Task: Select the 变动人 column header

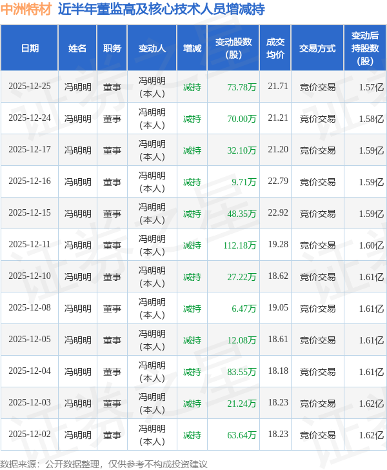Action: (152, 48)
